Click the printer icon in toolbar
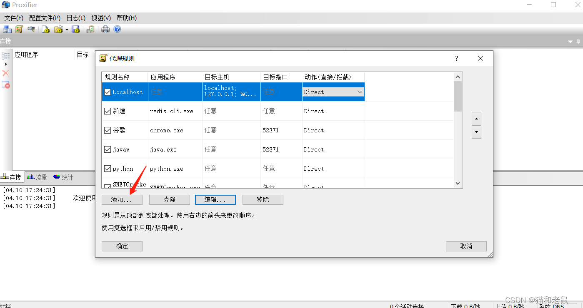The height and width of the screenshot is (308, 583). pos(105,29)
